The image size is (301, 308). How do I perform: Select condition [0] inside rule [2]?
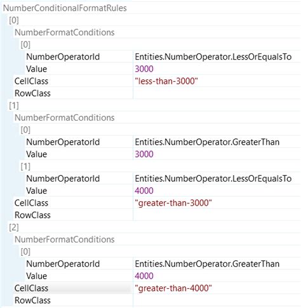pyautogui.click(x=25, y=251)
